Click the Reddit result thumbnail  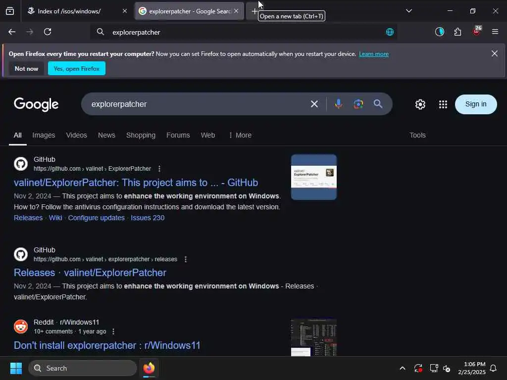(x=313, y=337)
